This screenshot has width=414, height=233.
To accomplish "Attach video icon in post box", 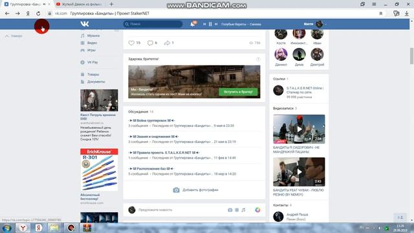I will [237, 210].
